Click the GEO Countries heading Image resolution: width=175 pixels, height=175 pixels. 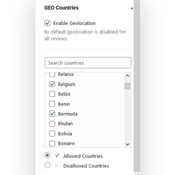click(x=61, y=8)
